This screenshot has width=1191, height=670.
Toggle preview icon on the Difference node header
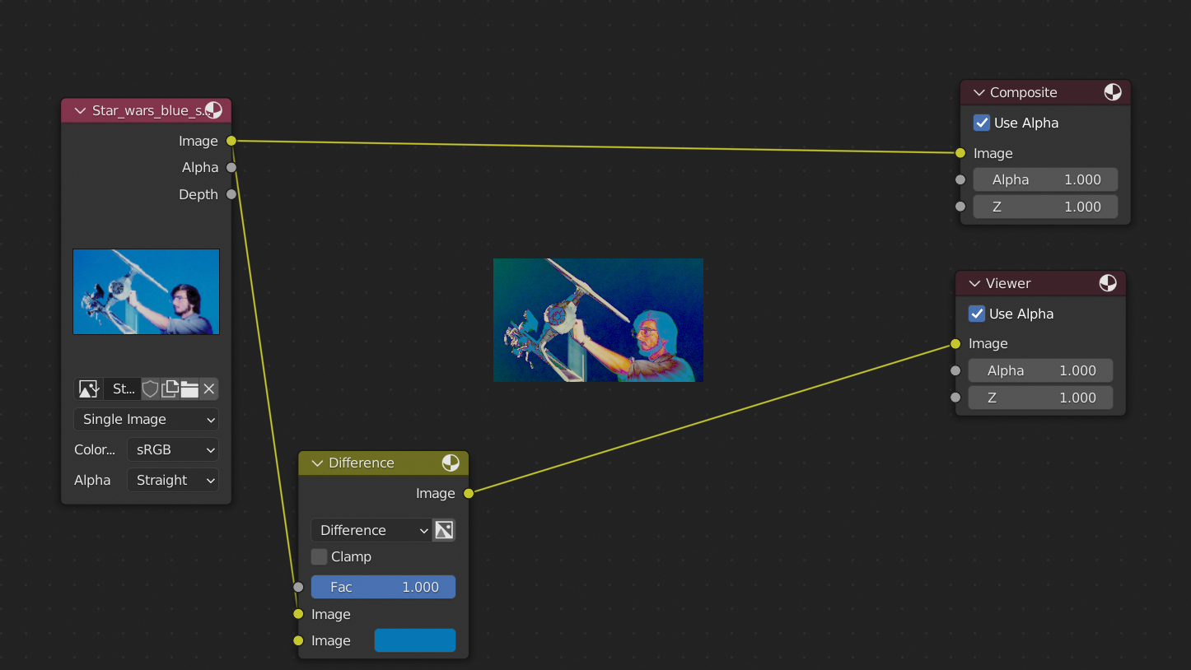451,463
